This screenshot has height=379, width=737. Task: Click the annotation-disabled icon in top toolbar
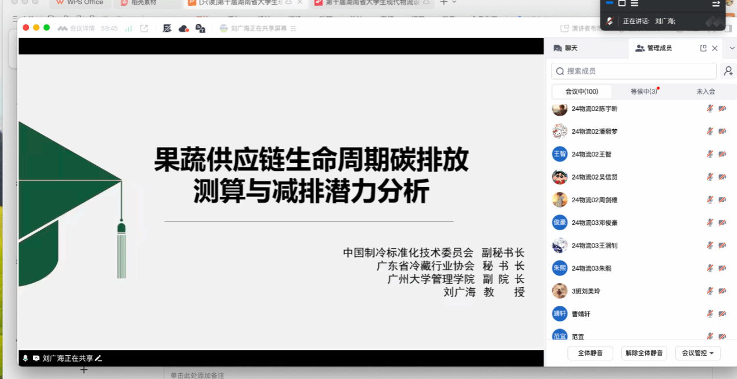[167, 28]
